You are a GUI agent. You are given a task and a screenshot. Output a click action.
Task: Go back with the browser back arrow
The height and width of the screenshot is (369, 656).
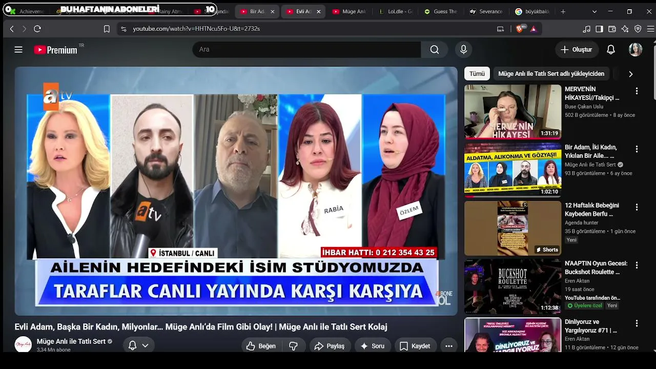(12, 29)
